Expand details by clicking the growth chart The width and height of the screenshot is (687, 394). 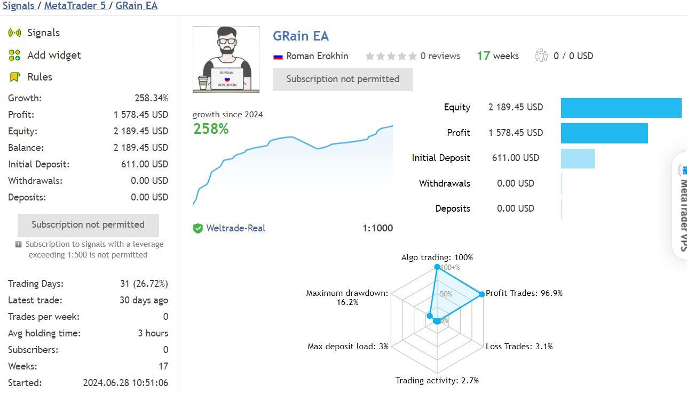[294, 160]
